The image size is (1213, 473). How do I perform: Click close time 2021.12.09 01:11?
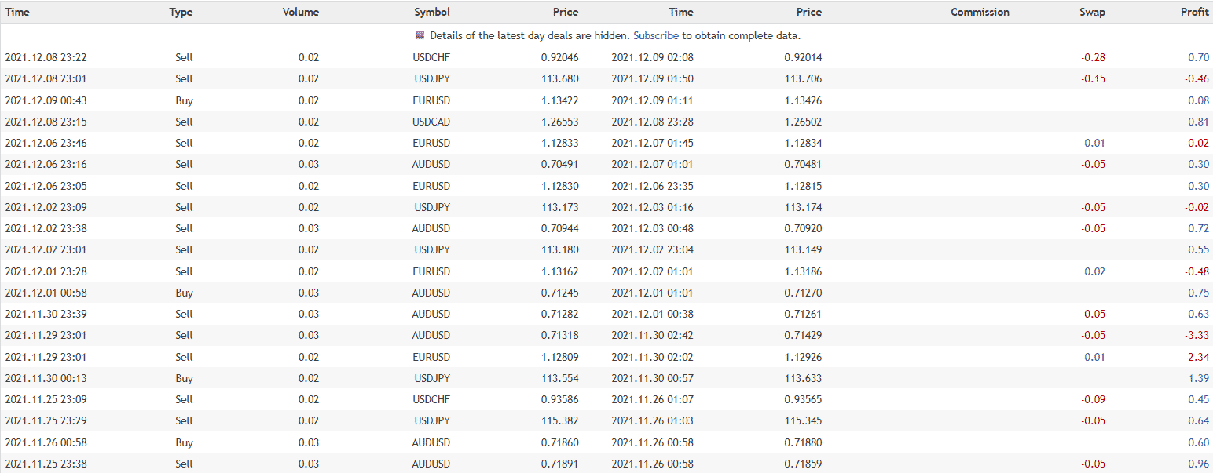click(652, 100)
